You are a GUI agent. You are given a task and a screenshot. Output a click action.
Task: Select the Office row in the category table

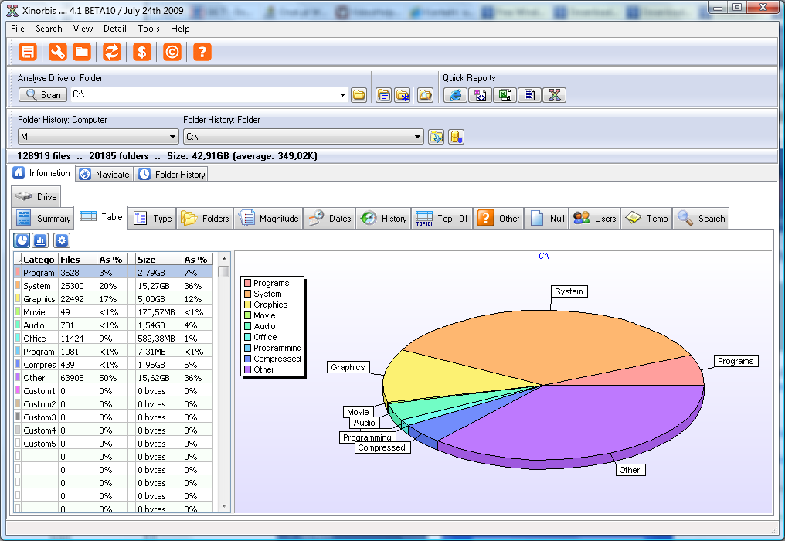click(x=114, y=339)
